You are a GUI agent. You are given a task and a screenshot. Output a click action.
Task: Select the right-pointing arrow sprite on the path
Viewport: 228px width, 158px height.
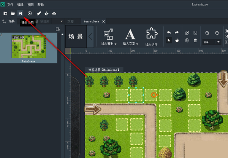pos(93,109)
